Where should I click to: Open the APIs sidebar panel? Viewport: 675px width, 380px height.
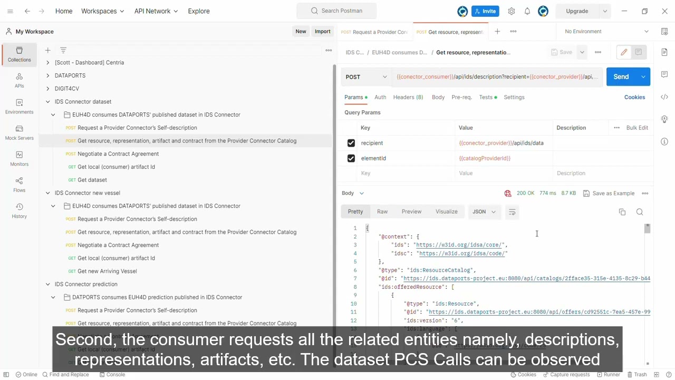tap(20, 80)
